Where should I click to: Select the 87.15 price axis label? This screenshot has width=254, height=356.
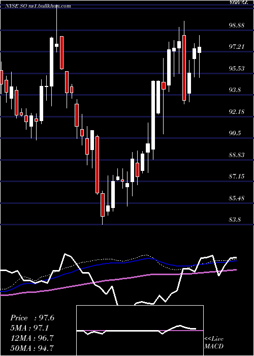[x=237, y=176]
